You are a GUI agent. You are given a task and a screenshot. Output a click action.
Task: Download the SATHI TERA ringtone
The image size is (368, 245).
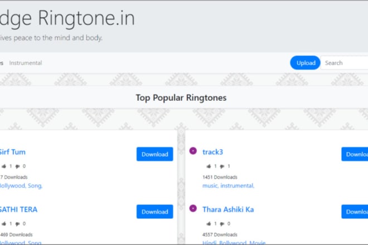[x=155, y=212]
